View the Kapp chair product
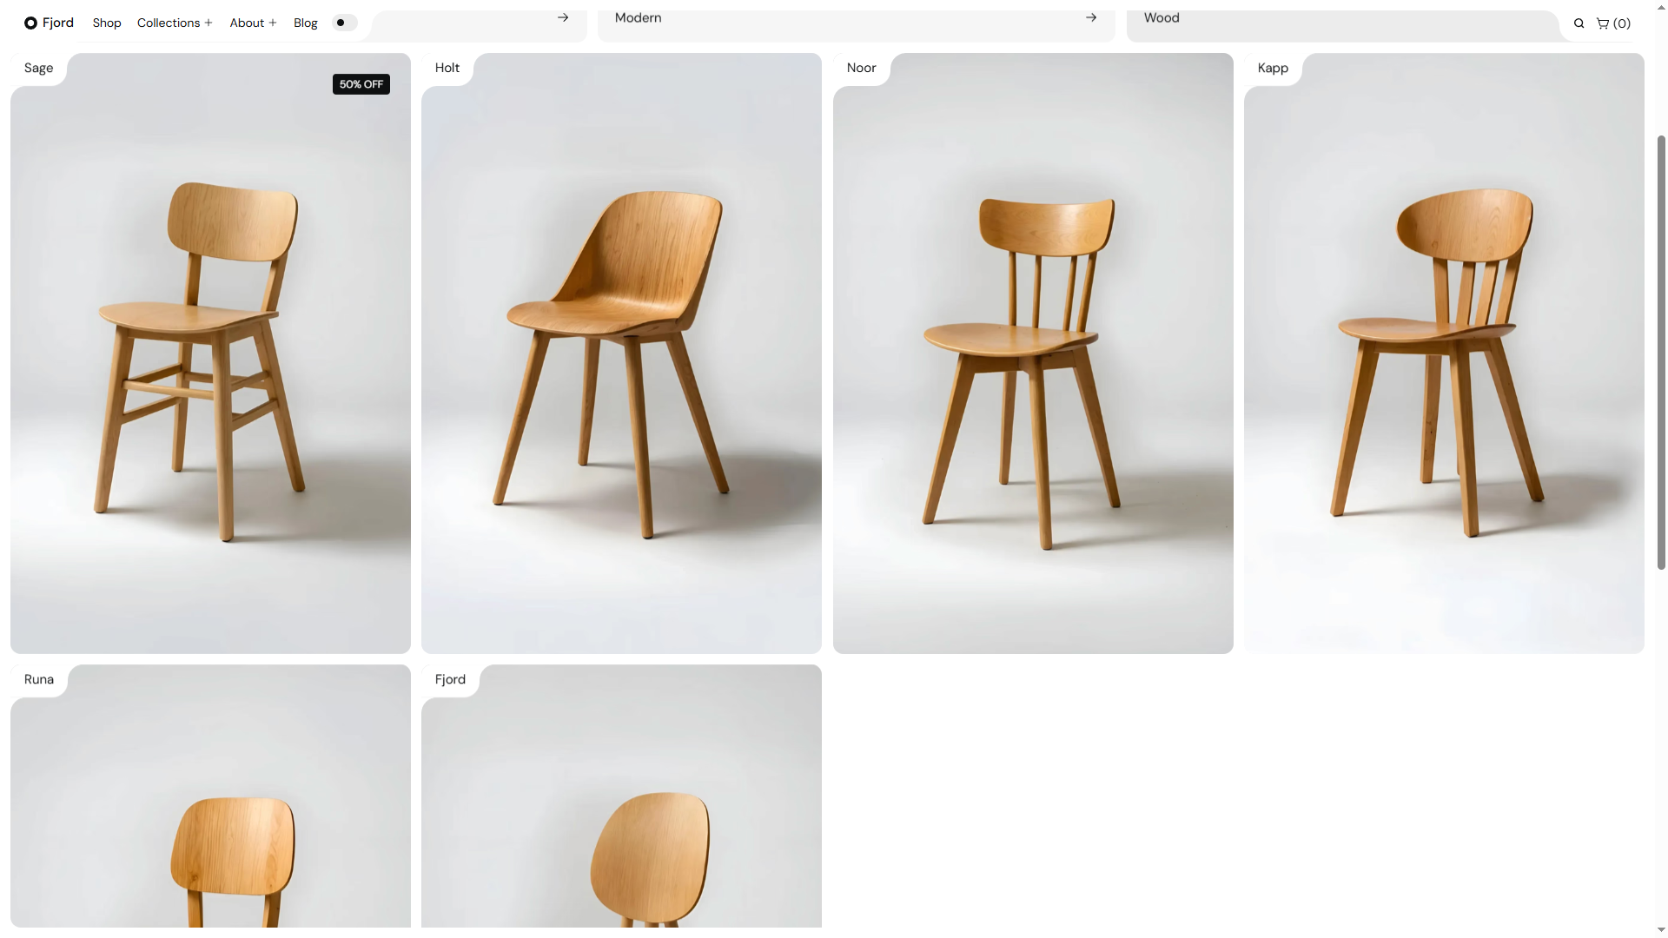 (1444, 353)
